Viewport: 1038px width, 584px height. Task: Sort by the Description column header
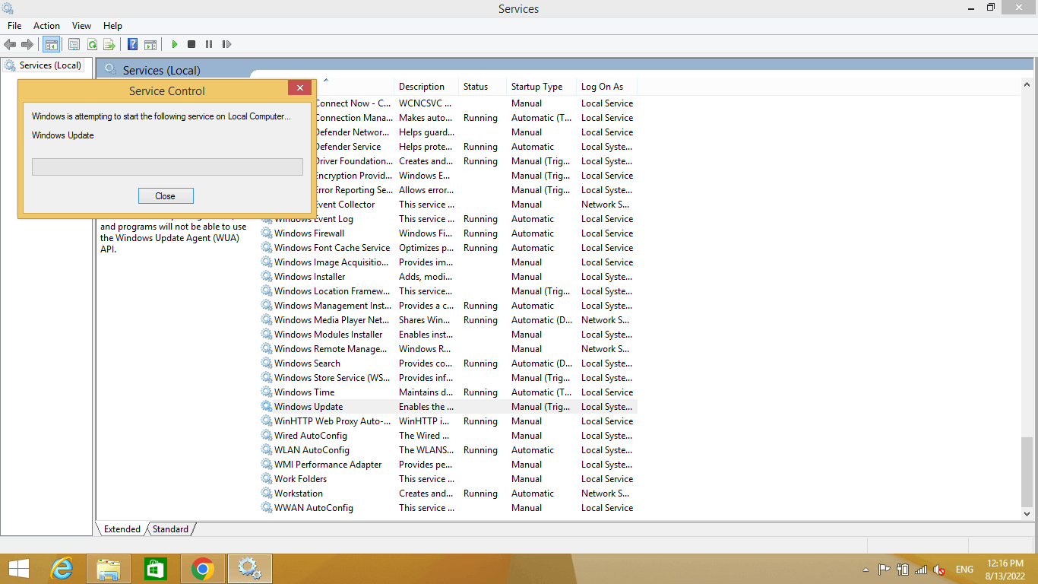tap(426, 87)
